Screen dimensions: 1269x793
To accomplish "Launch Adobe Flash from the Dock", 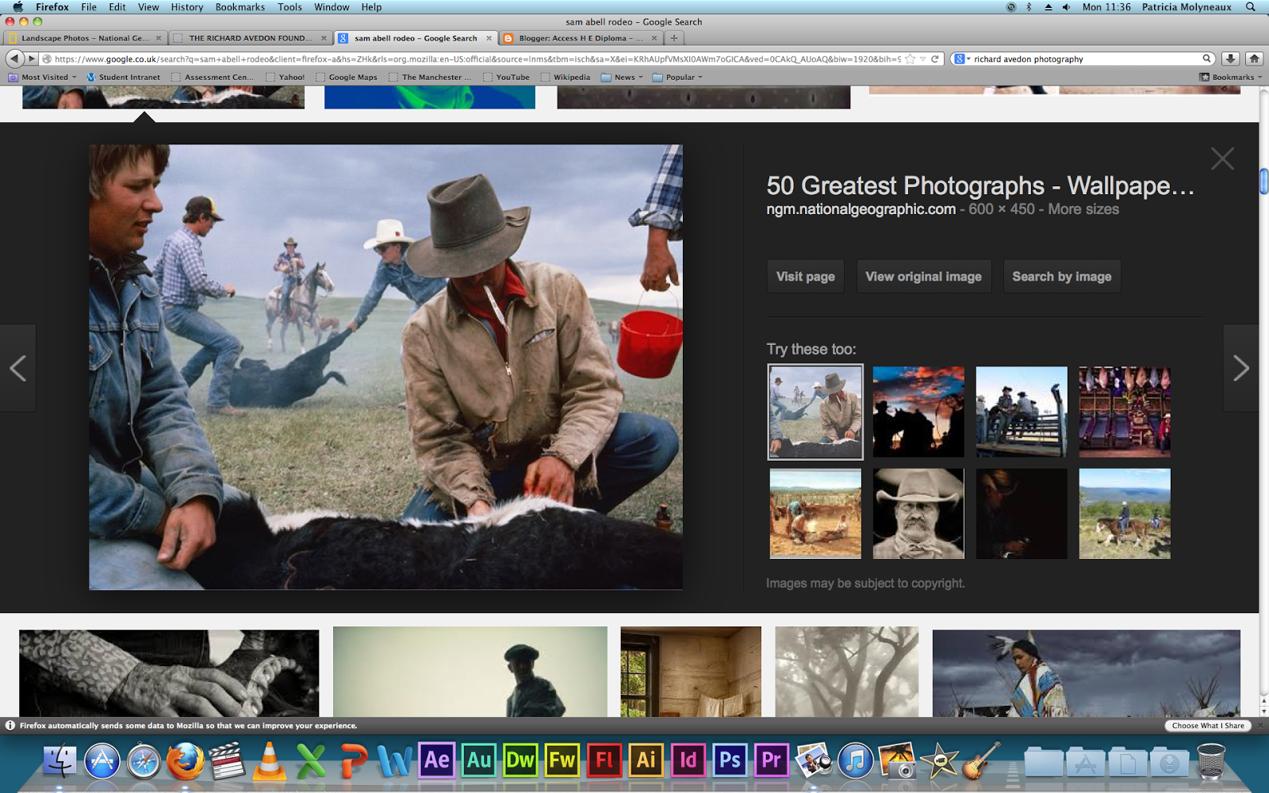I will [x=604, y=760].
